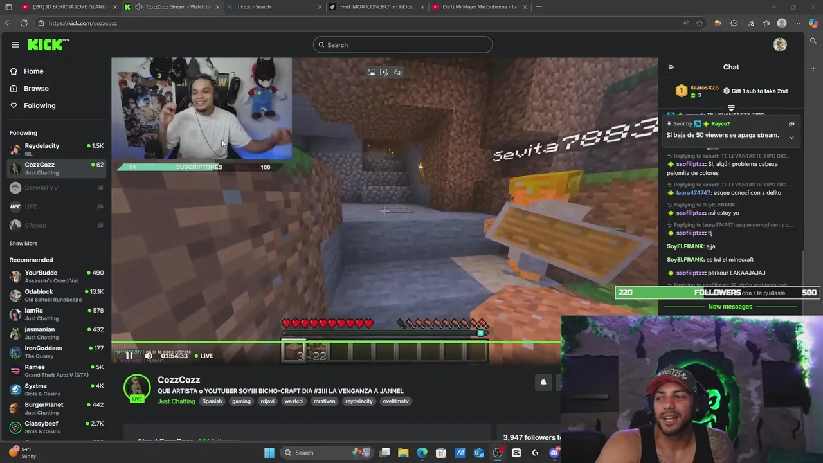This screenshot has width=823, height=463.
Task: Collapse the gift leaderboard handle
Action: [x=731, y=108]
